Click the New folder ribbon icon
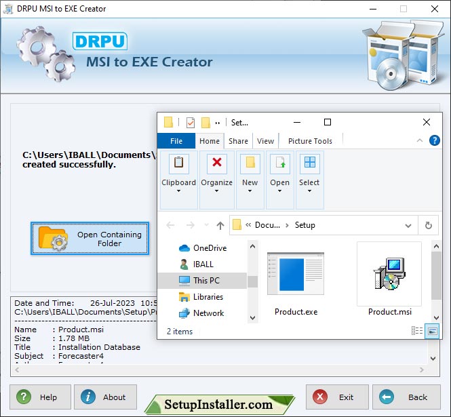 click(x=250, y=163)
